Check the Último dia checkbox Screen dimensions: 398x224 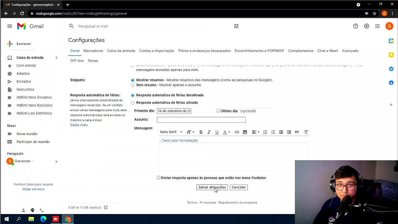(x=219, y=111)
